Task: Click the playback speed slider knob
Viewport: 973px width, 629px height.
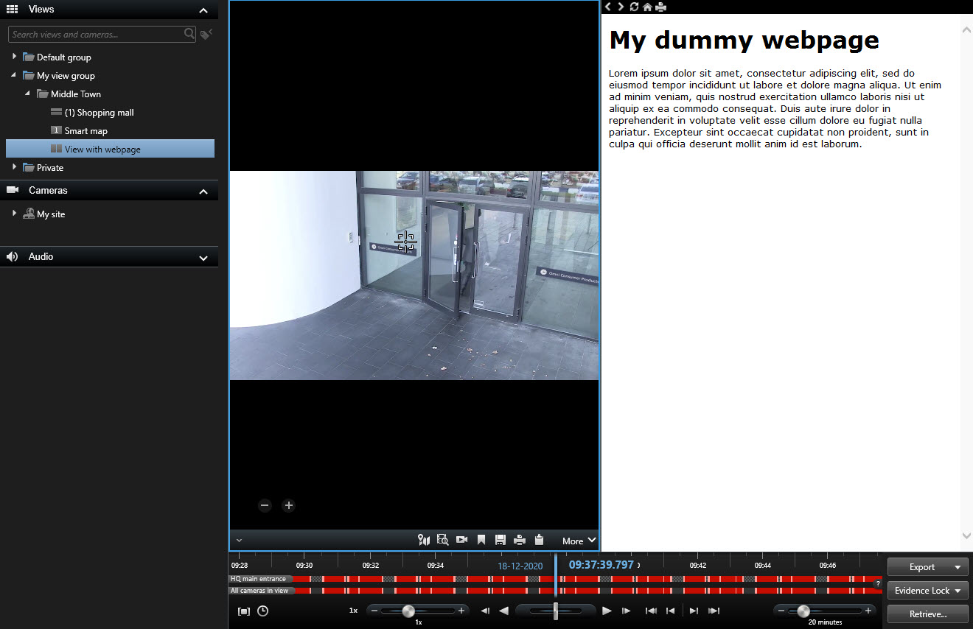Action: point(408,611)
